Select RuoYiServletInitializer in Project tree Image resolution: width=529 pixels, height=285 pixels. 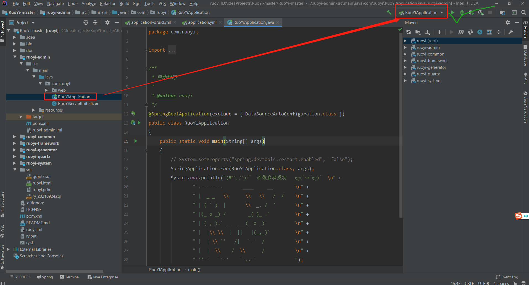pos(78,104)
